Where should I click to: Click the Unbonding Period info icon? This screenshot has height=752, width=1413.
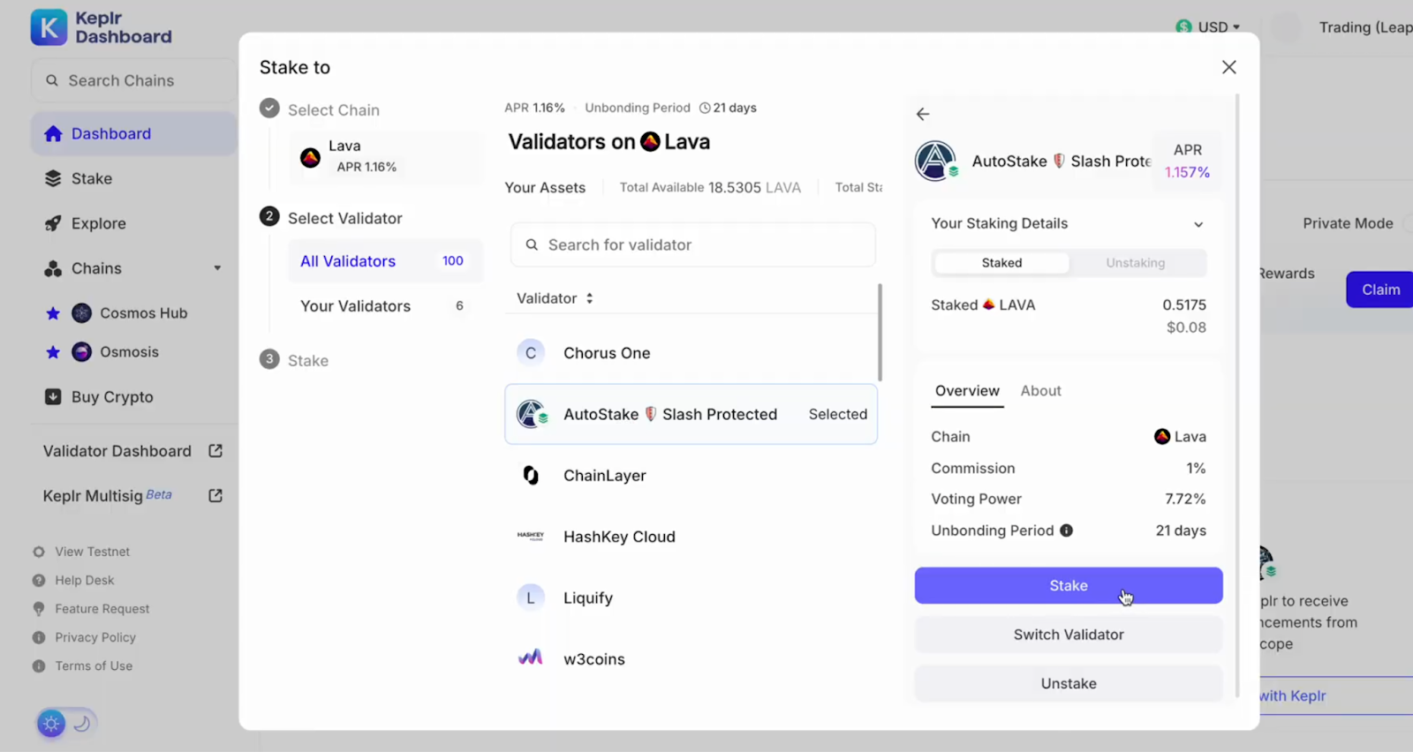tap(1066, 530)
